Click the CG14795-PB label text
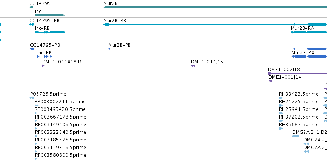The width and height of the screenshot is (327, 161). coord(45,45)
